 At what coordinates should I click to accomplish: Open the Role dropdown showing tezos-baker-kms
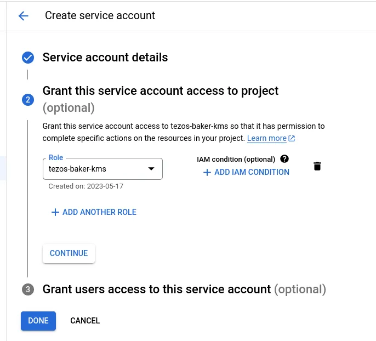pos(96,169)
